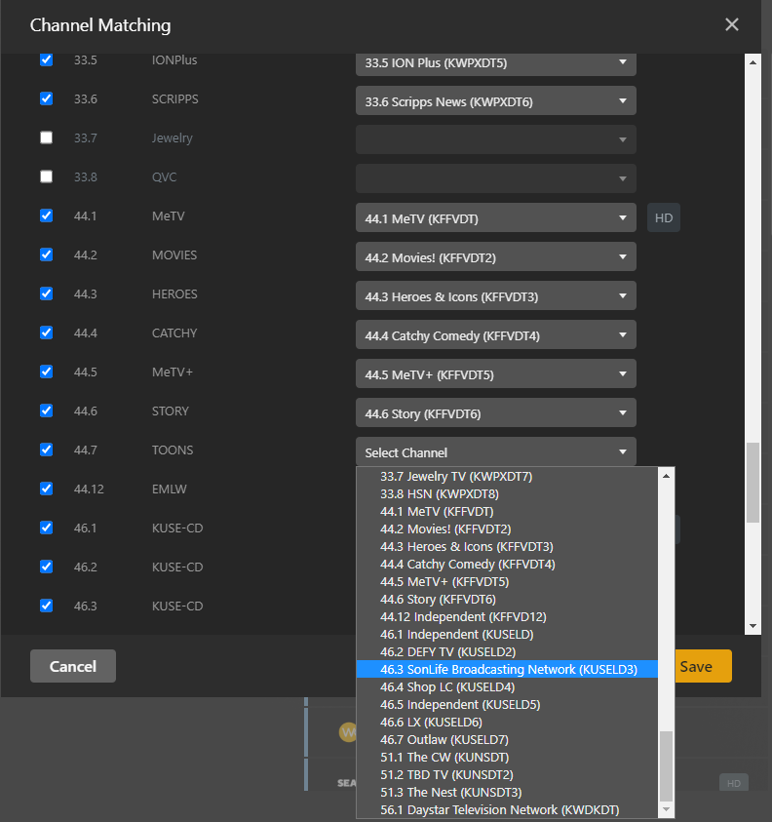Enable the 33.7 Jewelry channel checkbox
This screenshot has width=772, height=822.
(x=46, y=137)
